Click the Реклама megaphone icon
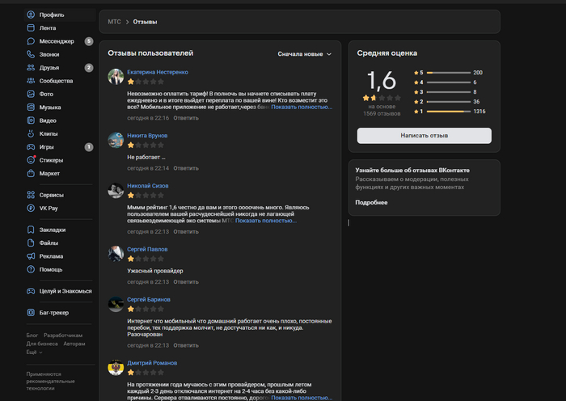Viewport: 566px width, 401px height. pos(31,256)
